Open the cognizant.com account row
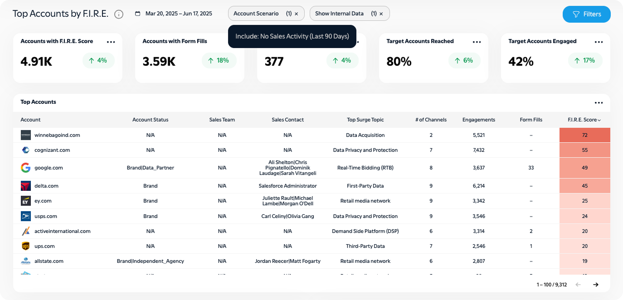 [52, 150]
